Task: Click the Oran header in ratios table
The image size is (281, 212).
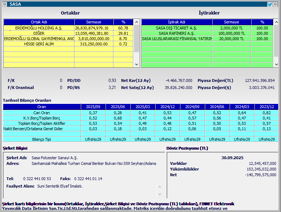Action: point(41,107)
